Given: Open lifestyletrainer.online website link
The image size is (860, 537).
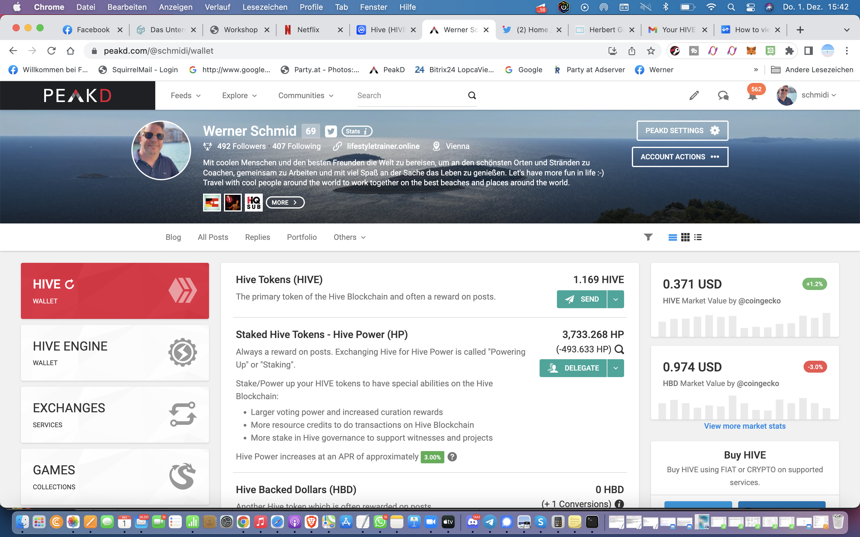Looking at the screenshot, I should (x=383, y=146).
